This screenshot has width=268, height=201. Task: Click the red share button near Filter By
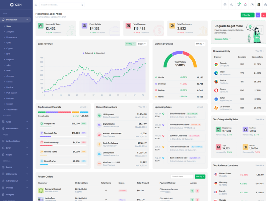click(x=264, y=15)
